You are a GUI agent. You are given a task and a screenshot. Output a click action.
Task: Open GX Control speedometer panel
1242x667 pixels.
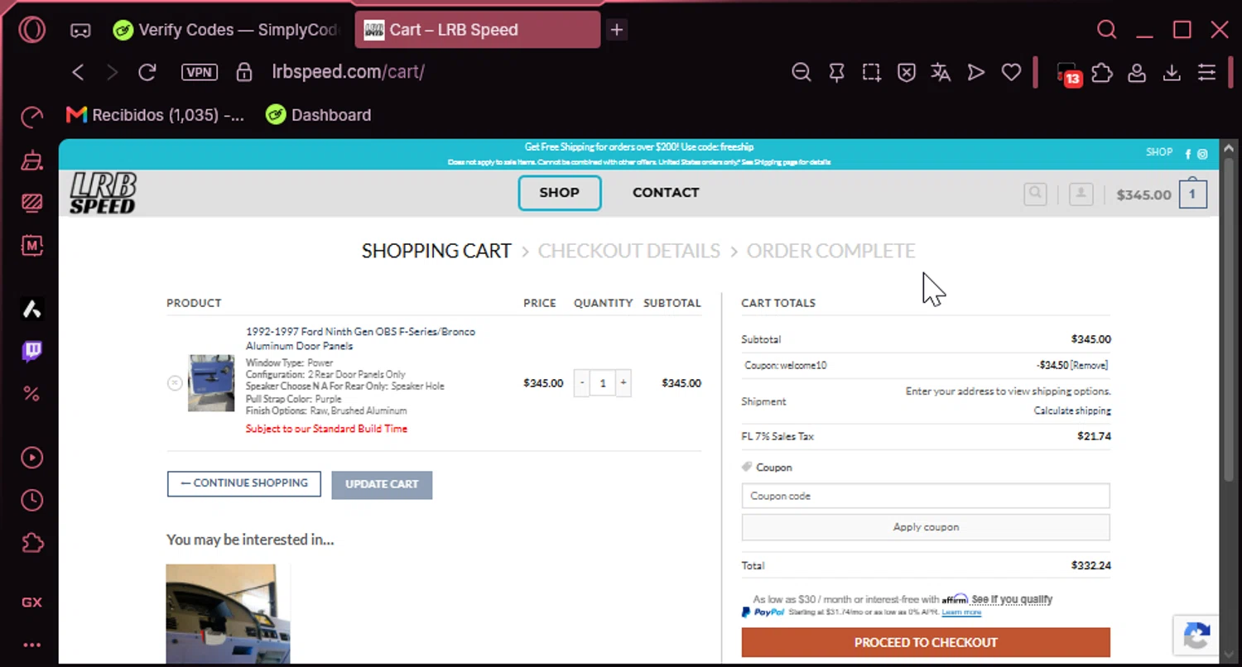coord(32,117)
